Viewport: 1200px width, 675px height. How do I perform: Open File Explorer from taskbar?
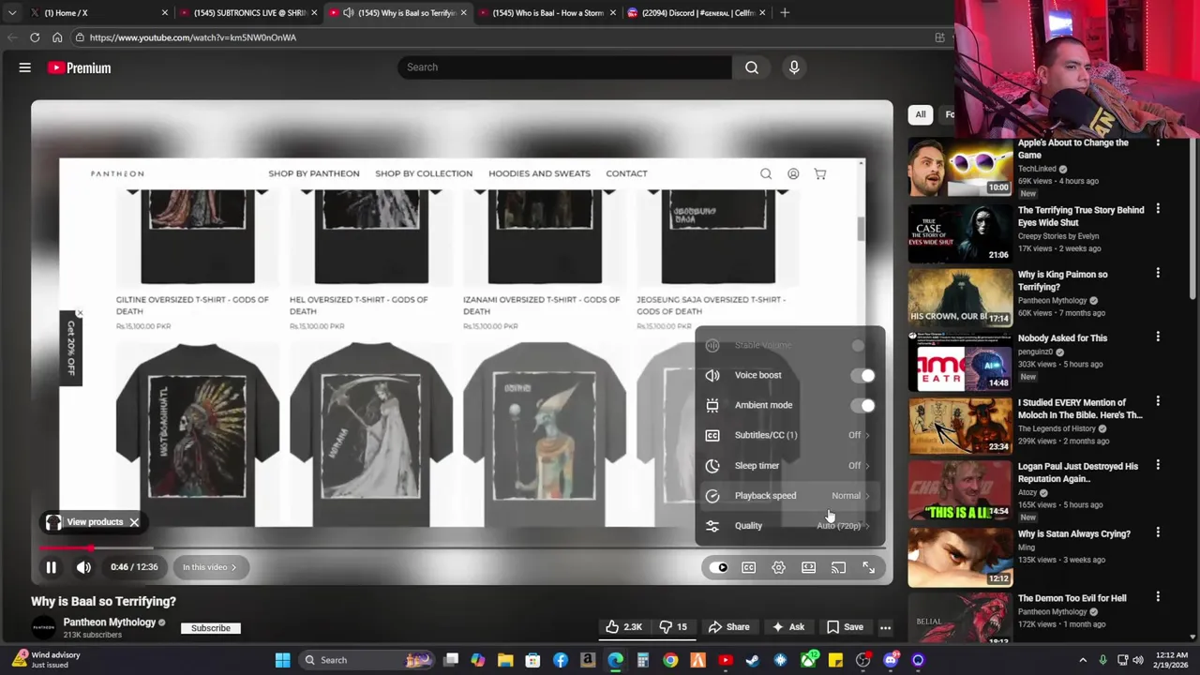pos(505,660)
